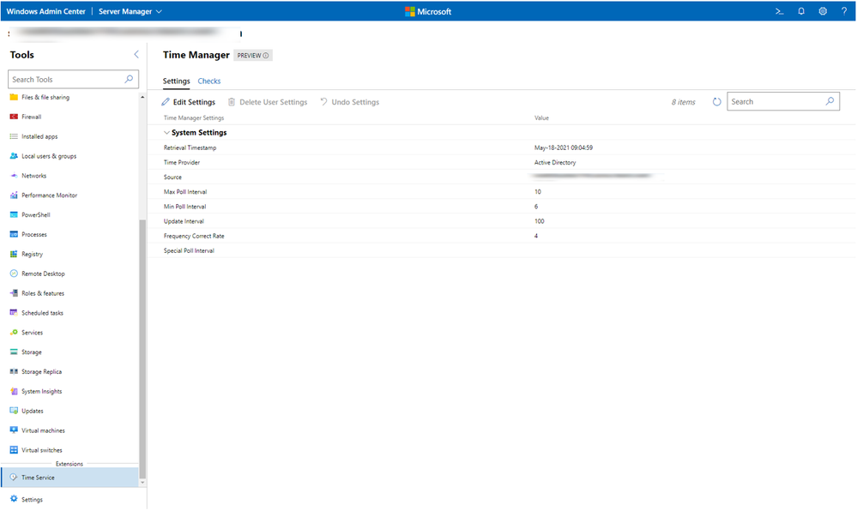This screenshot has width=857, height=511.
Task: Select the Time Service extension
Action: pos(70,478)
